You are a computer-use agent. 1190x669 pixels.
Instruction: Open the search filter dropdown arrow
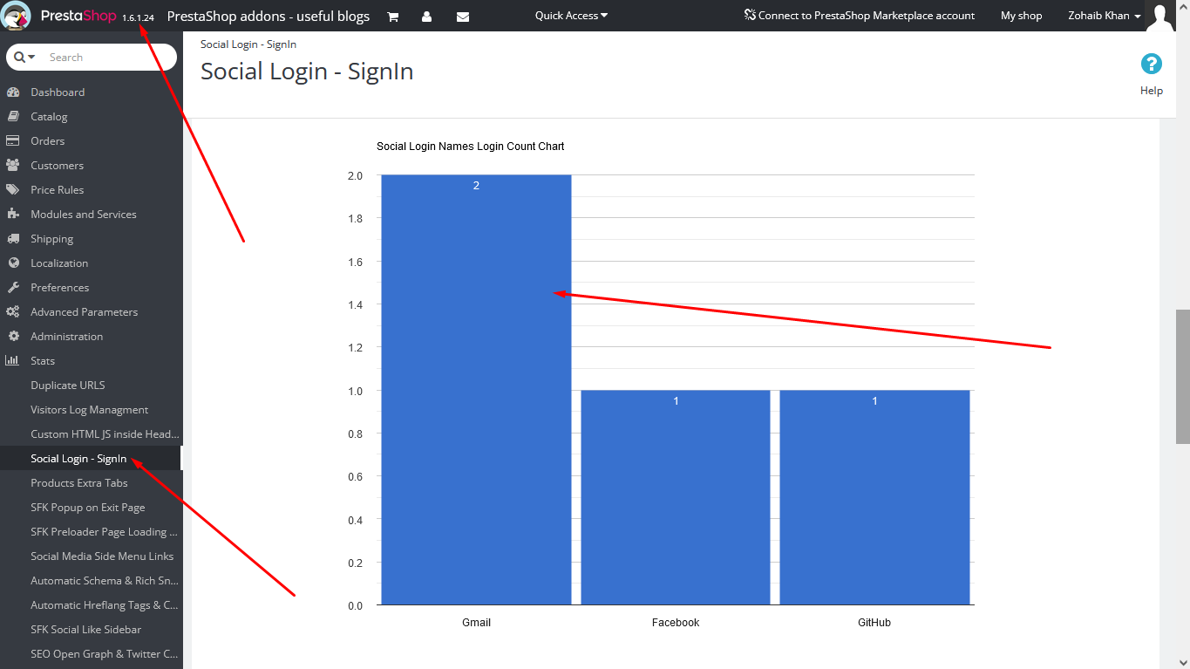tap(32, 58)
